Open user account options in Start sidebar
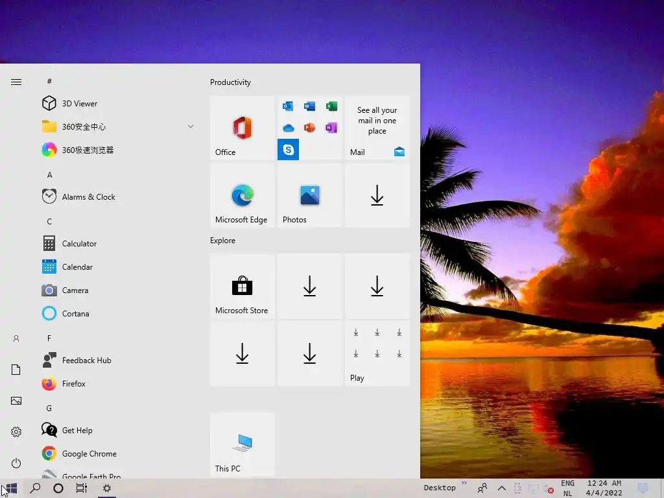This screenshot has height=498, width=664. (16, 338)
